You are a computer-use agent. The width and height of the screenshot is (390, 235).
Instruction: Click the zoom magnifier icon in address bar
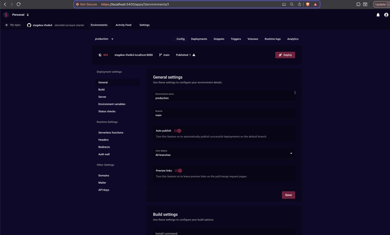[x=292, y=4]
